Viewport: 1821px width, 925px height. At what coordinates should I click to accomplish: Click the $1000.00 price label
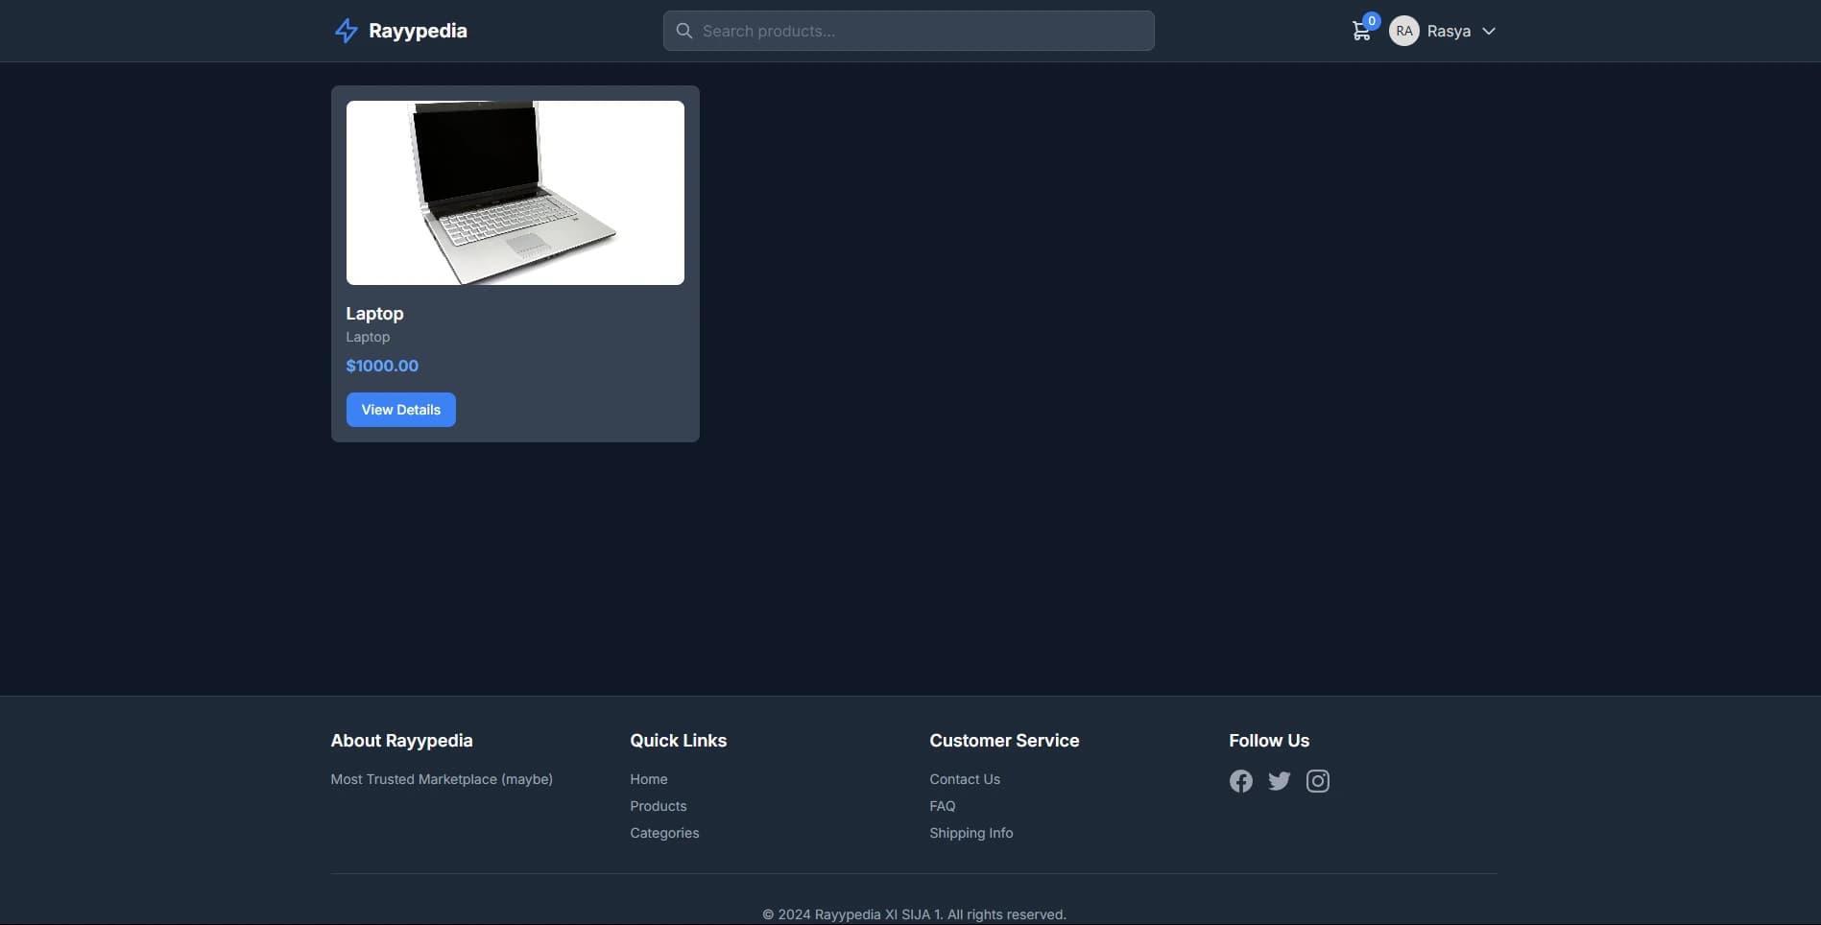(382, 365)
